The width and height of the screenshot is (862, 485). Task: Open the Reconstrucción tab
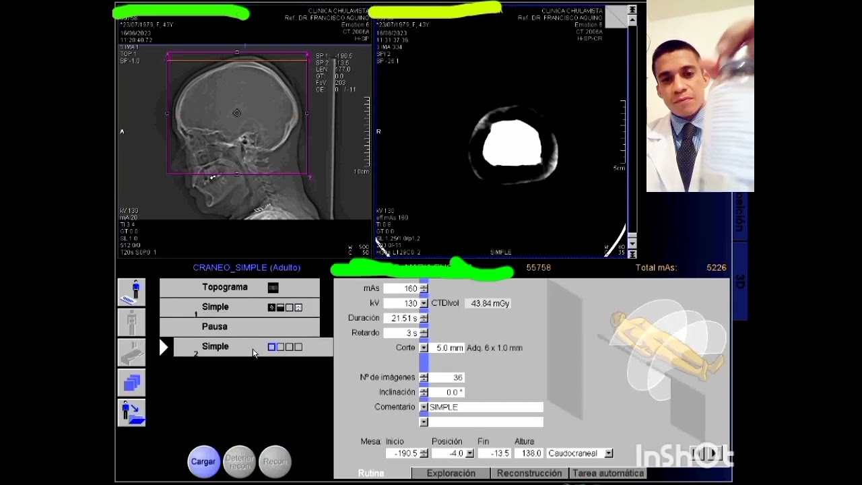click(x=529, y=474)
